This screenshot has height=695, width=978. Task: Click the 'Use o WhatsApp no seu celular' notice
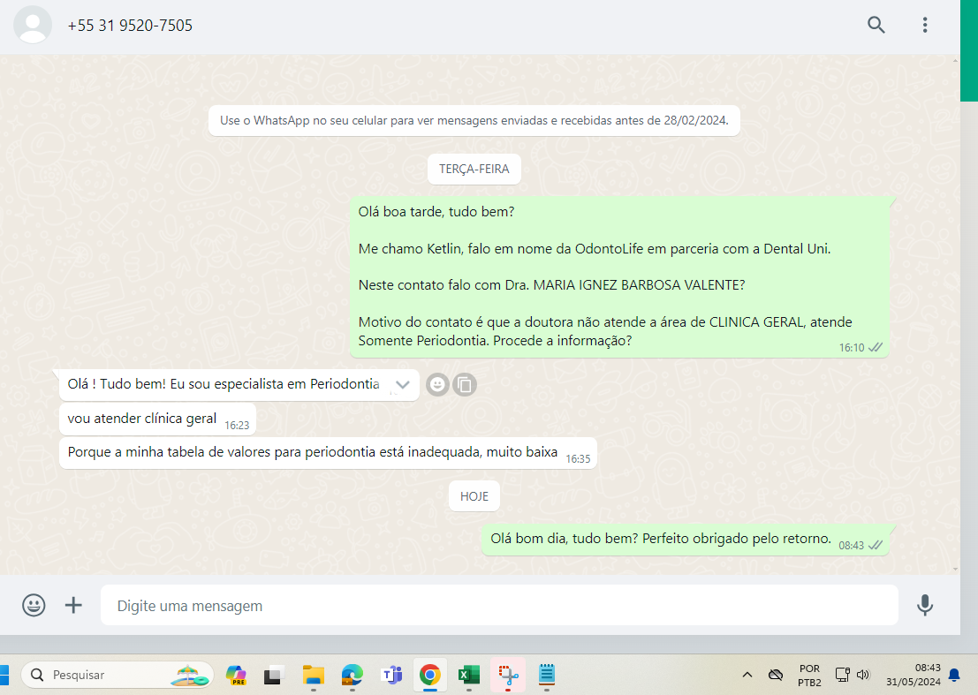474,120
